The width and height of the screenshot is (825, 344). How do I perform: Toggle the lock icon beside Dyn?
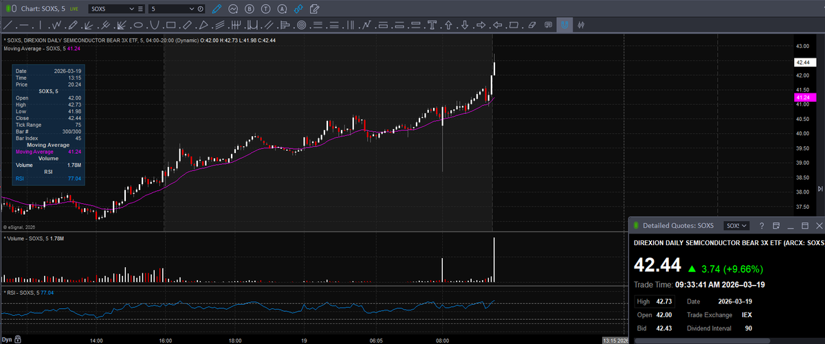tap(17, 339)
